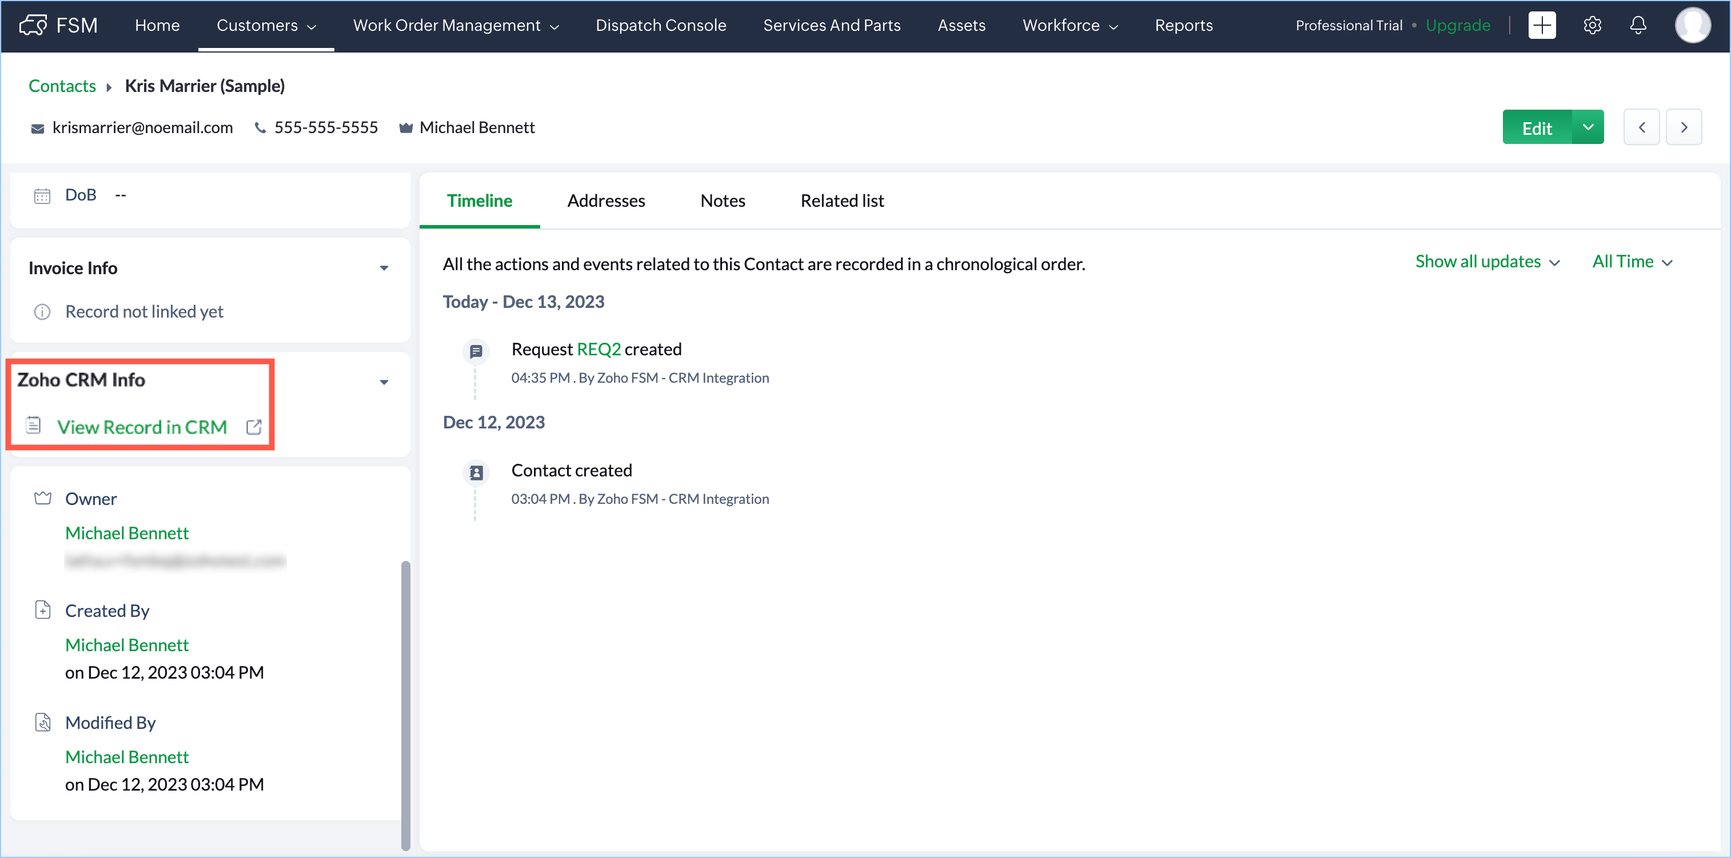Screen dimensions: 1731x858
Task: Open notifications bell icon
Action: tap(1638, 26)
